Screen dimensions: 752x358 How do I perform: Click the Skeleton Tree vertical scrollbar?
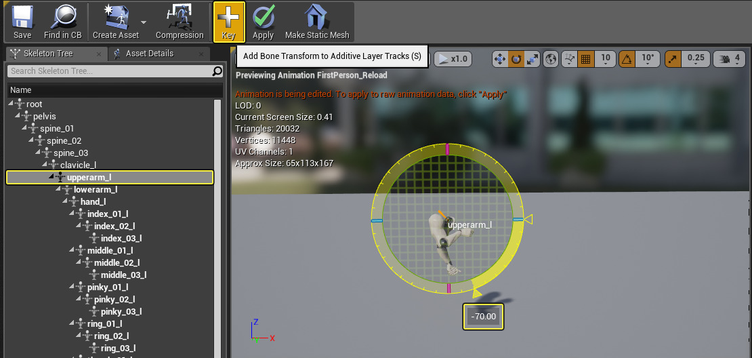point(217,228)
